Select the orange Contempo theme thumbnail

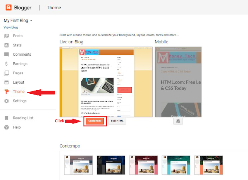[208, 165]
